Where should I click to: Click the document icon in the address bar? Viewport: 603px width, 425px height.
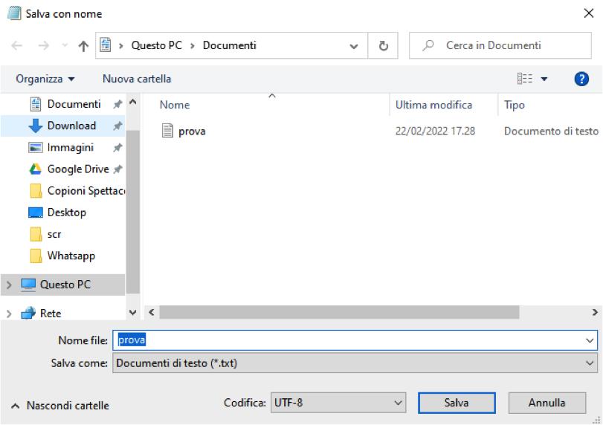106,45
